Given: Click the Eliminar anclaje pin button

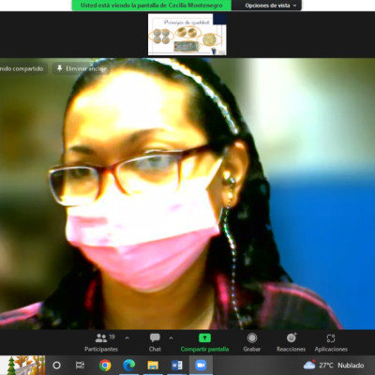Looking at the screenshot, I should click(82, 68).
